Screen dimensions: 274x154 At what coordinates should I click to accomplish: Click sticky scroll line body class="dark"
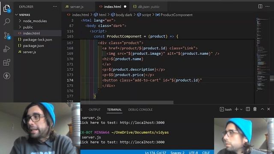tap(106, 26)
